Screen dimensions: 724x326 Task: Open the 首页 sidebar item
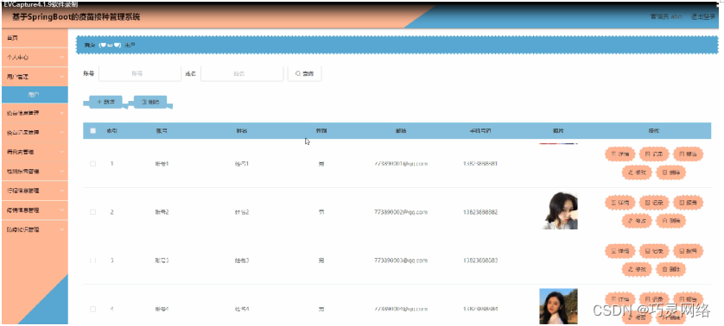click(x=35, y=38)
